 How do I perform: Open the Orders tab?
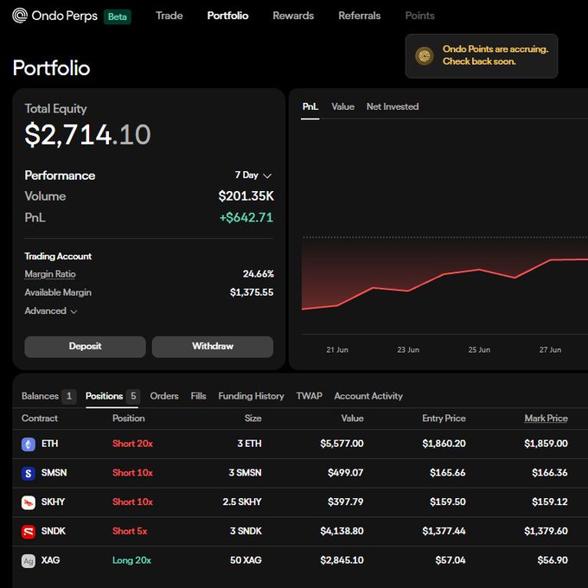(x=164, y=396)
